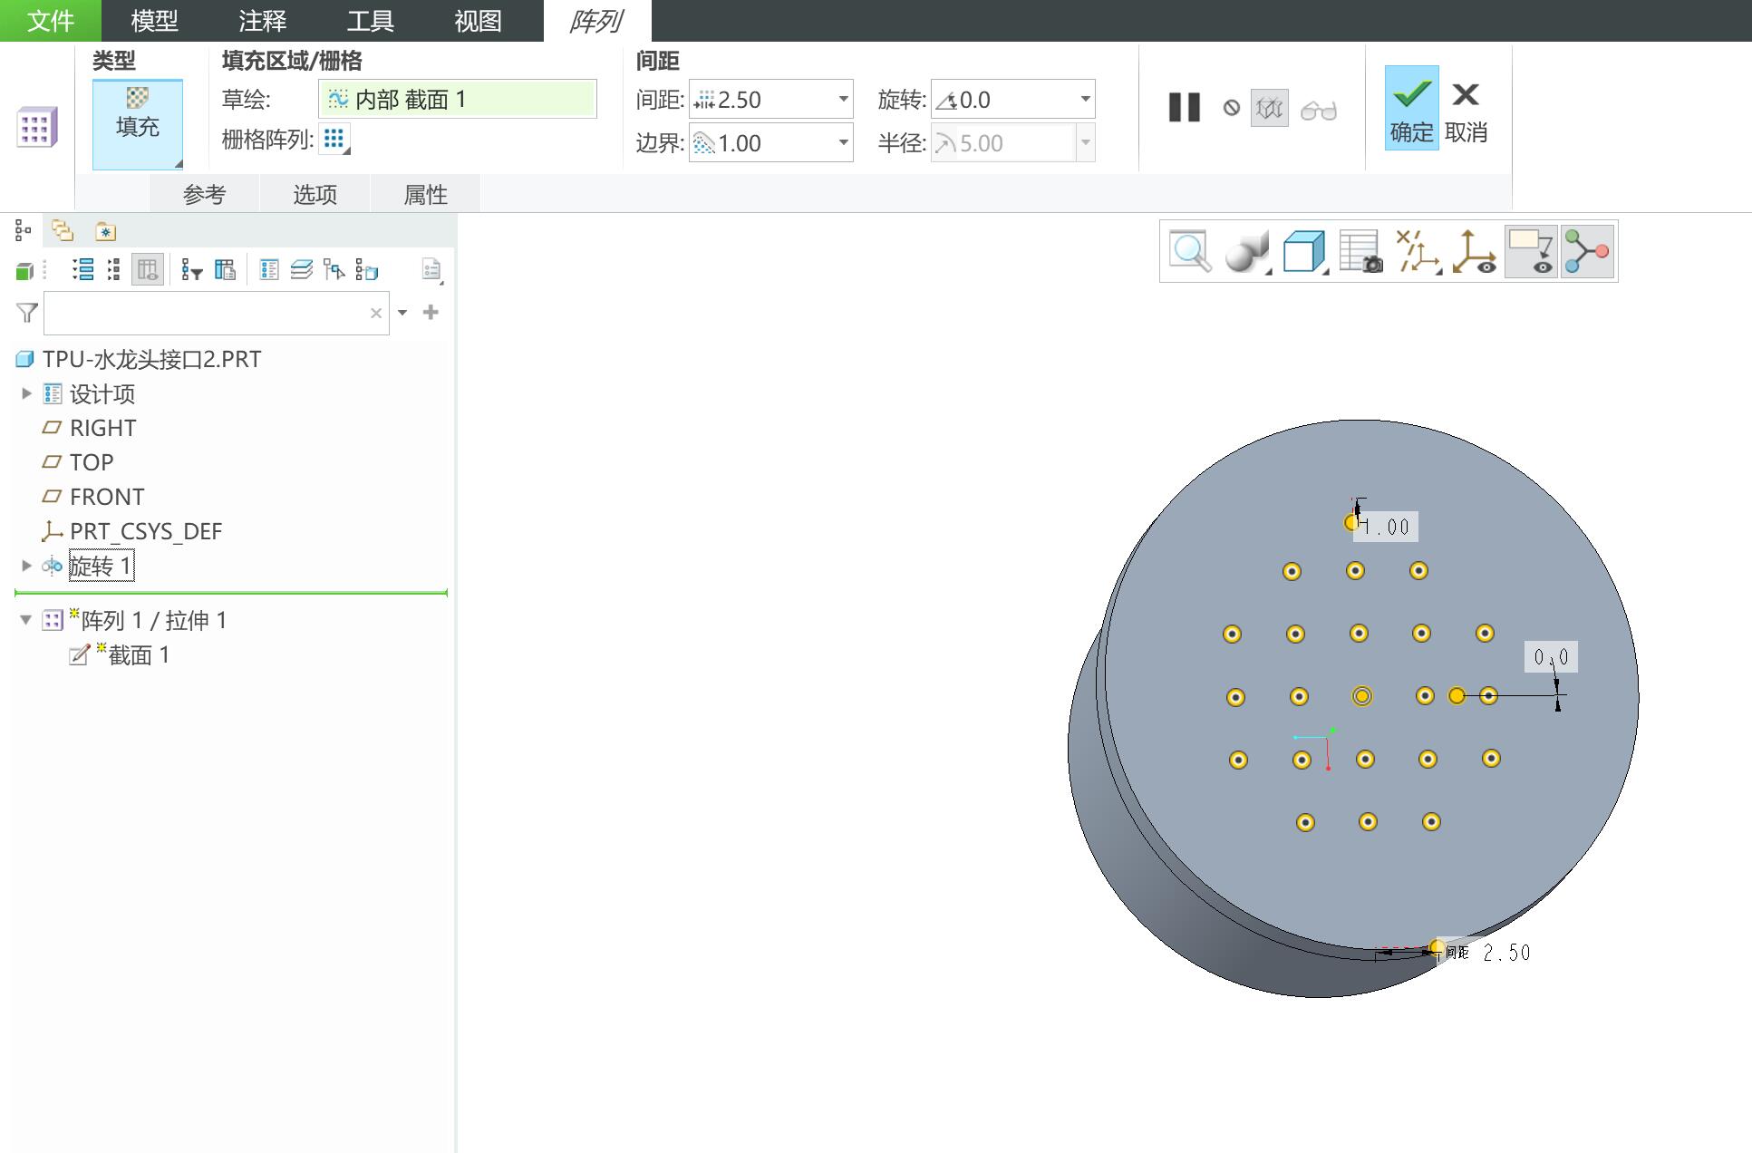
Task: Click the model tree search field
Action: click(216, 313)
